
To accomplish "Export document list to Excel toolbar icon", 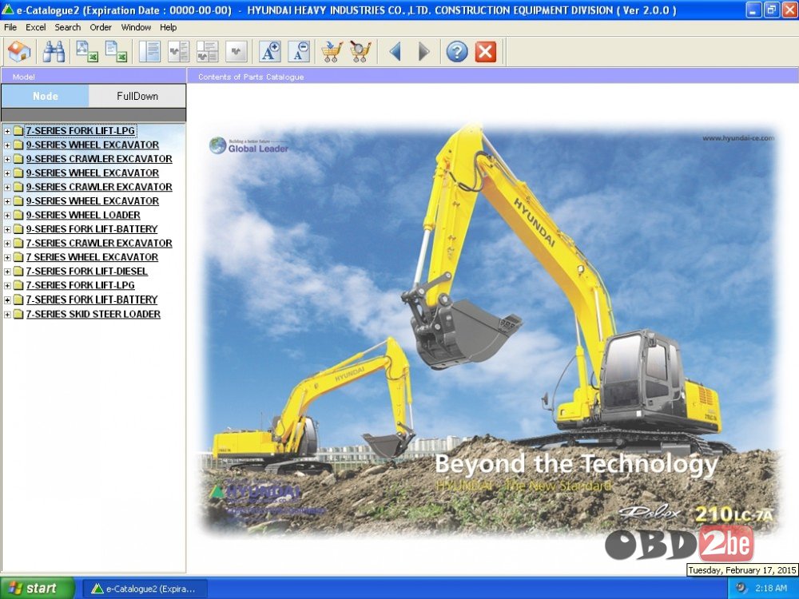I will [x=116, y=51].
